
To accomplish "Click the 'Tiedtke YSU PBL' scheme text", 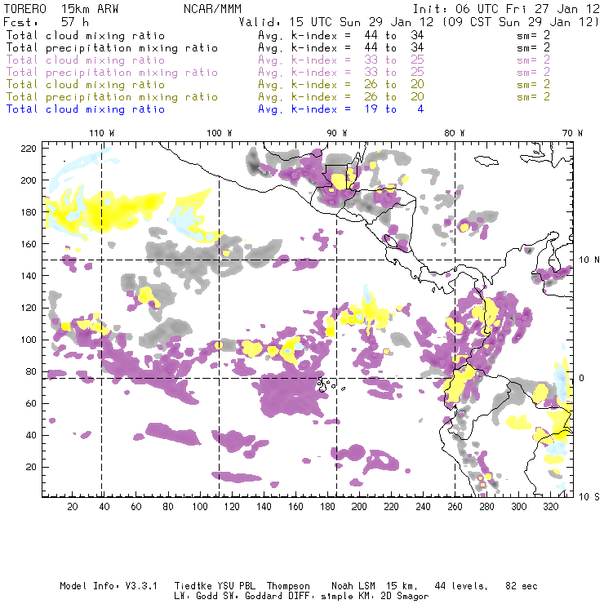I will (x=215, y=586).
